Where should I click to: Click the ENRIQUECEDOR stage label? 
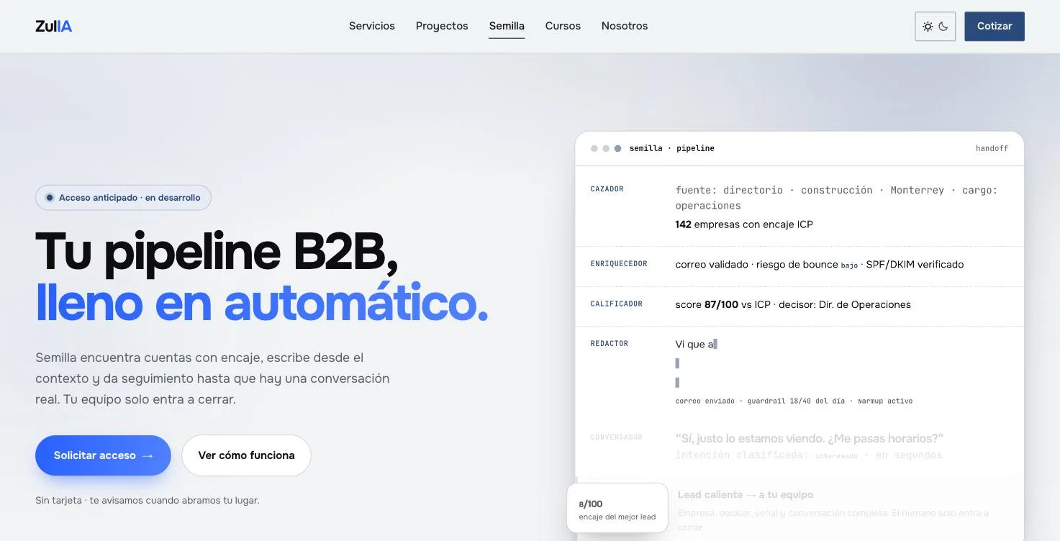[x=619, y=264]
